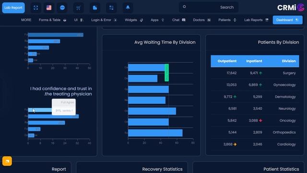Open the Doctors menu
Image resolution: width=307 pixels, height=173 pixels.
pos(201,20)
